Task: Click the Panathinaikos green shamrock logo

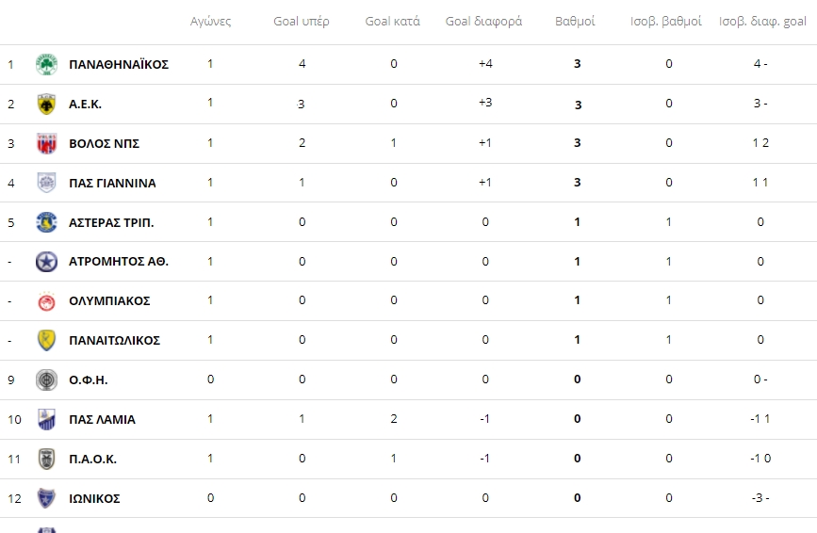Action: (x=46, y=65)
